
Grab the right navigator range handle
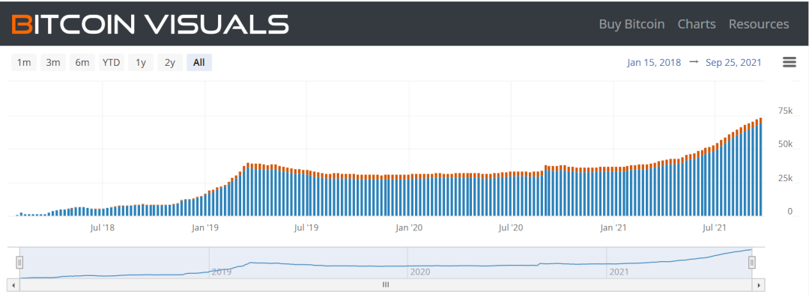(x=752, y=263)
